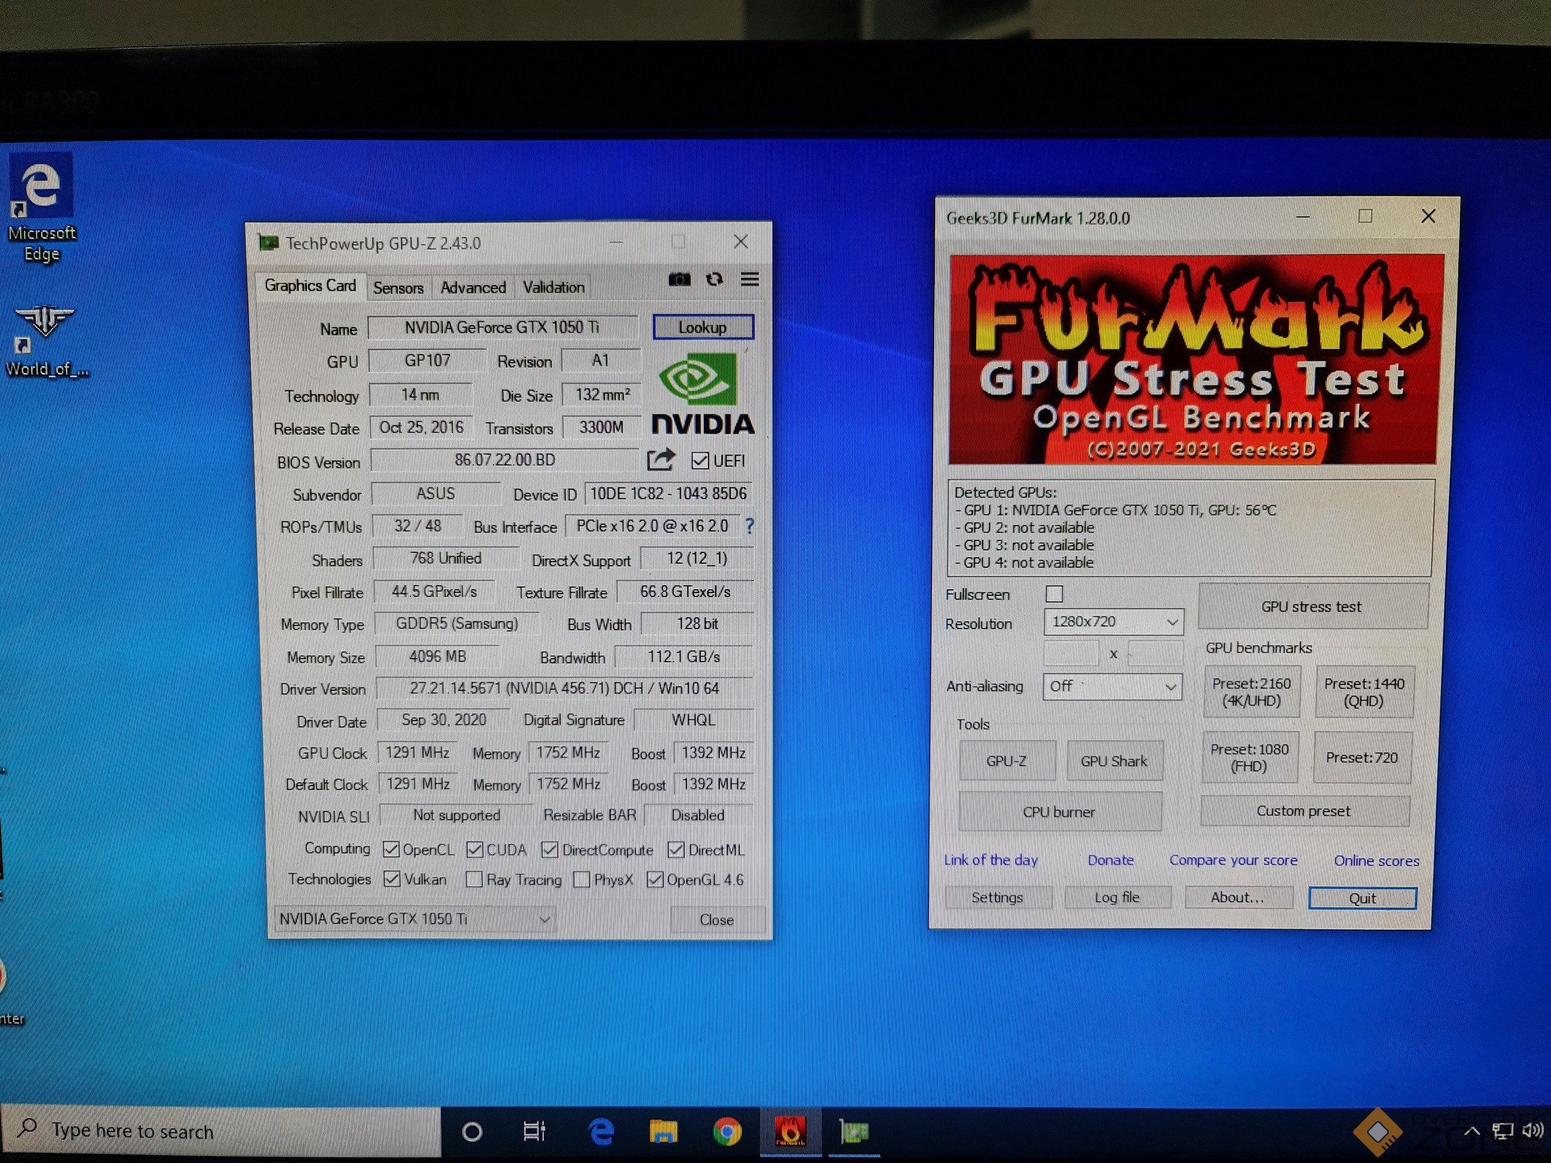The image size is (1551, 1163).
Task: Click Cortana circle on taskbar
Action: click(x=472, y=1131)
